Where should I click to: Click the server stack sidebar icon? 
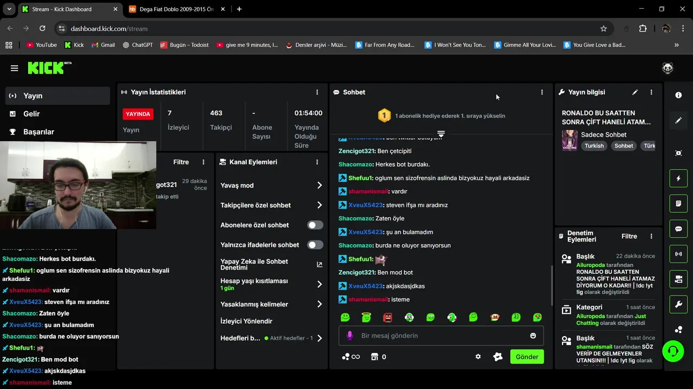678,279
